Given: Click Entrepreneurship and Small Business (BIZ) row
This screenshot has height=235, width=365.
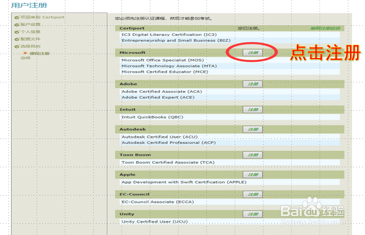Looking at the screenshot, I should point(230,41).
